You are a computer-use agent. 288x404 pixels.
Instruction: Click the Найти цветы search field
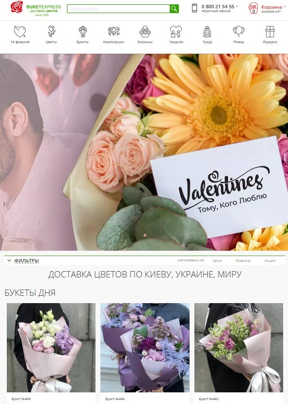coord(118,9)
